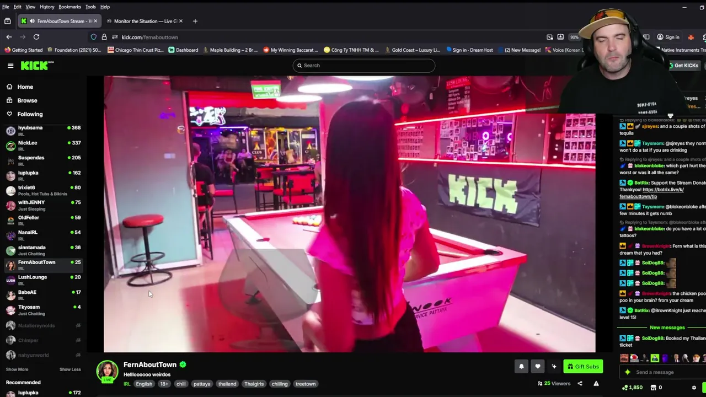Expand list with Show More
706x397 pixels.
[17, 369]
